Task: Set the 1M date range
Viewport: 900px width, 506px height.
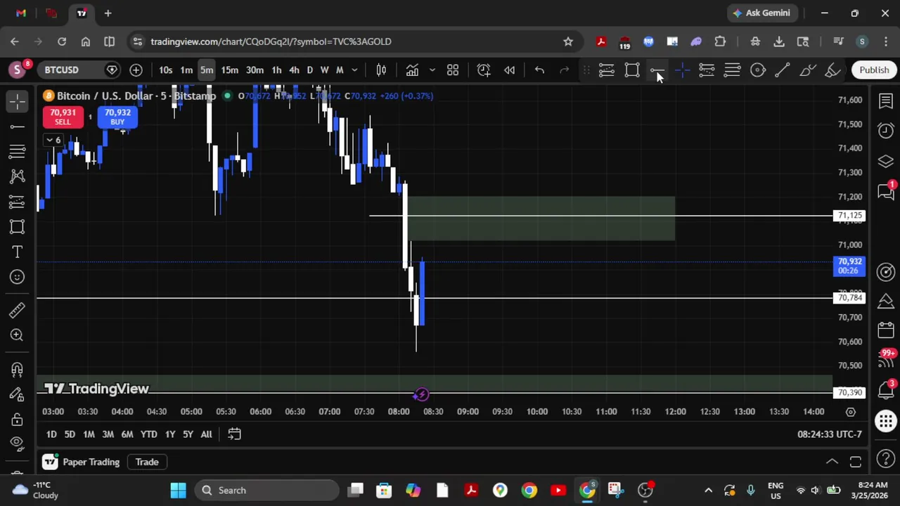Action: [x=89, y=434]
